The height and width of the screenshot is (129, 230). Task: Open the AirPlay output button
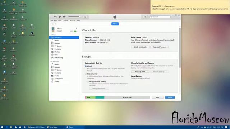point(85,17)
